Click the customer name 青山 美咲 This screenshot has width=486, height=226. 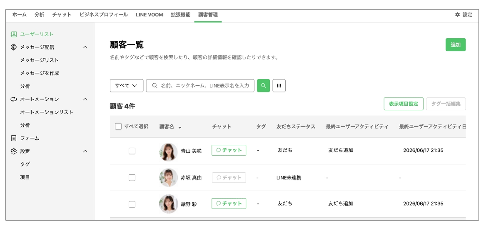191,151
